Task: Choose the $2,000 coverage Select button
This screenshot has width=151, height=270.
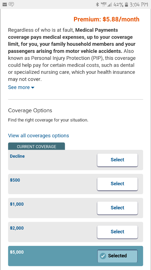Action: tap(117, 232)
